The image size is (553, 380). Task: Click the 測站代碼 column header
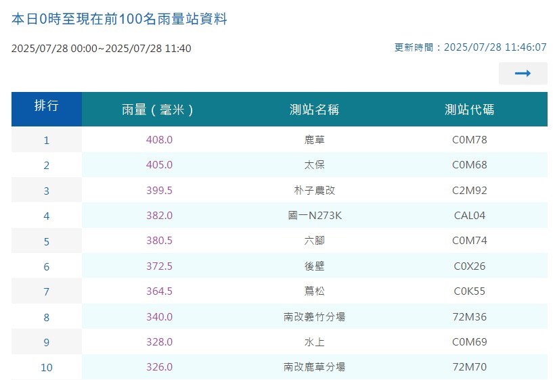click(x=469, y=110)
